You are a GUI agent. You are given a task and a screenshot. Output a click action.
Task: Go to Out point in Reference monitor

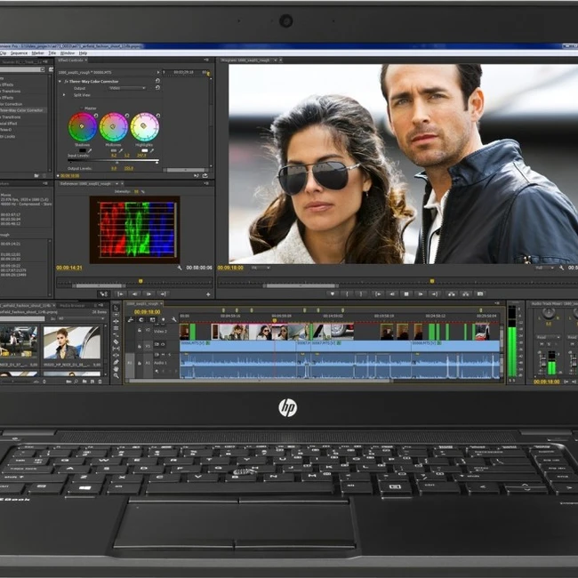click(163, 293)
